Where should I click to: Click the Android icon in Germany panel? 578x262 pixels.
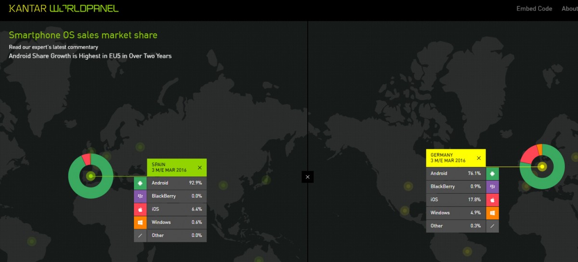(493, 173)
